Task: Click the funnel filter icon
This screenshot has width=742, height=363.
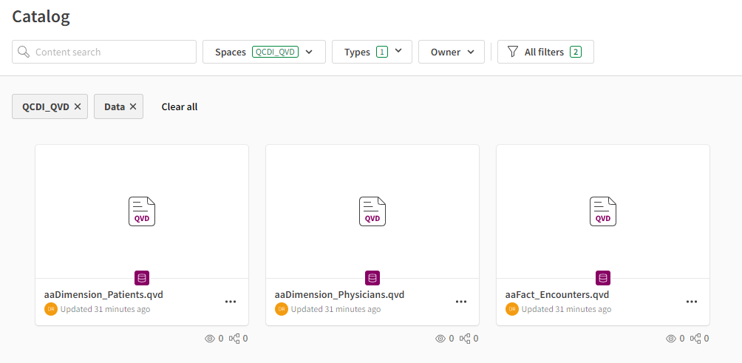Action: point(512,52)
